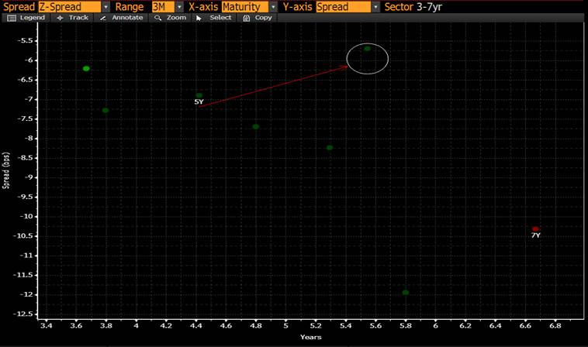Select the point near 4.8 years
This screenshot has width=588, height=347.
point(256,127)
